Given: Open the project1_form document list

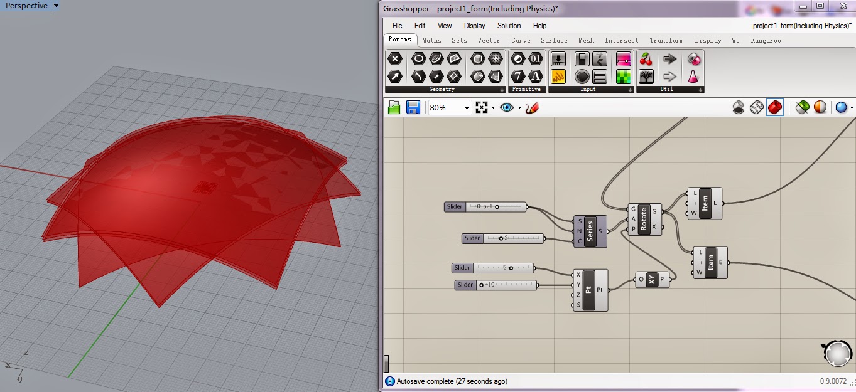Looking at the screenshot, I should tap(802, 26).
